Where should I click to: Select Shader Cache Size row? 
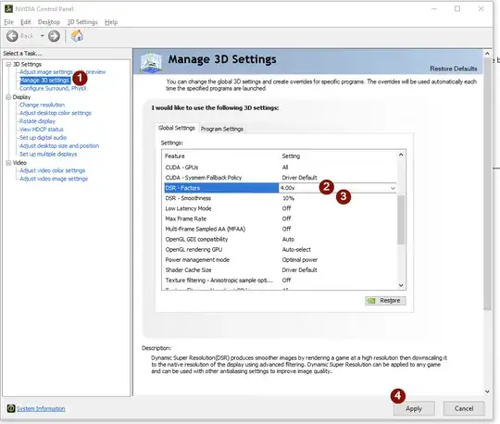pyautogui.click(x=280, y=270)
